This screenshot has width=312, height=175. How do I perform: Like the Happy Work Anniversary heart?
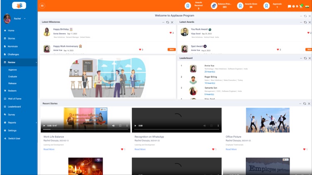[x=140, y=49]
